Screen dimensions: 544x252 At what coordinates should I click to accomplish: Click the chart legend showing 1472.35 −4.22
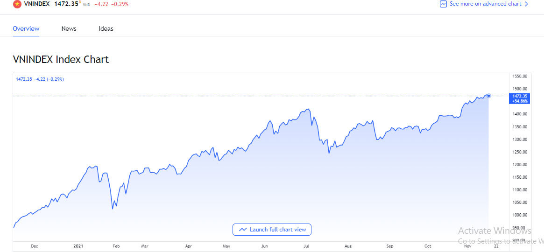click(x=40, y=79)
